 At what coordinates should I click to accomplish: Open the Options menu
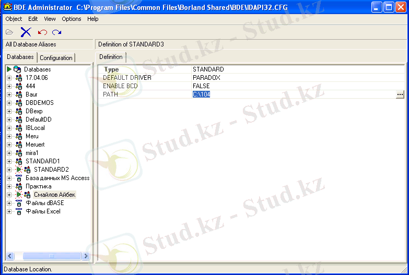pyautogui.click(x=72, y=19)
